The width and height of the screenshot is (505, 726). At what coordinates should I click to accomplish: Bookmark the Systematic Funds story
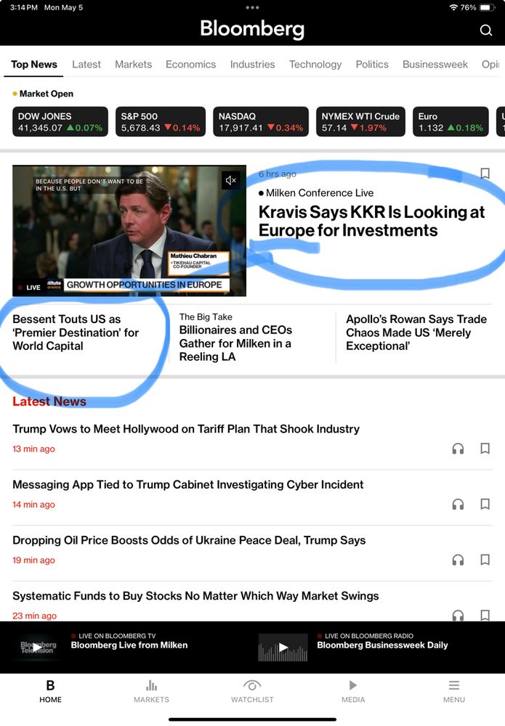pos(485,615)
